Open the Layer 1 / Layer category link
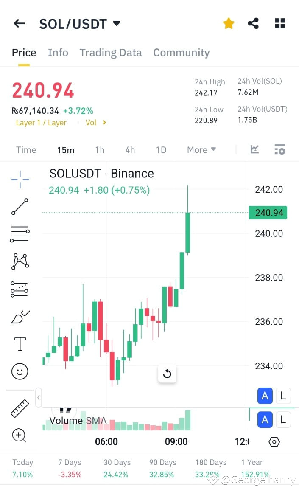This screenshot has height=489, width=299. coord(41,123)
